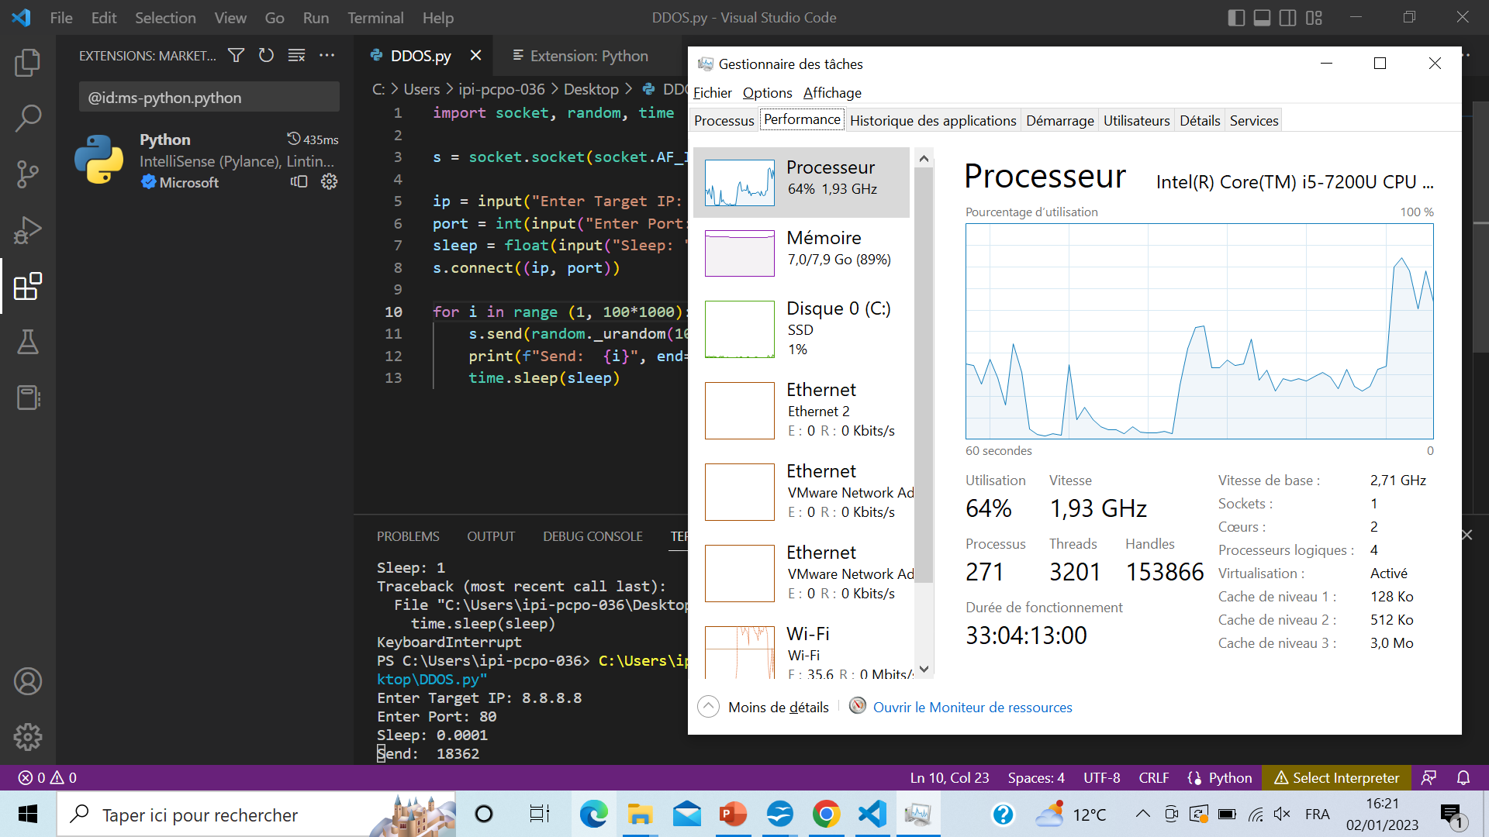
Task: Open Customize Layout icon in title bar
Action: click(x=1314, y=17)
